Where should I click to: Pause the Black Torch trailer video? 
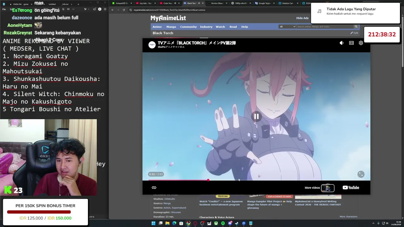tap(256, 117)
